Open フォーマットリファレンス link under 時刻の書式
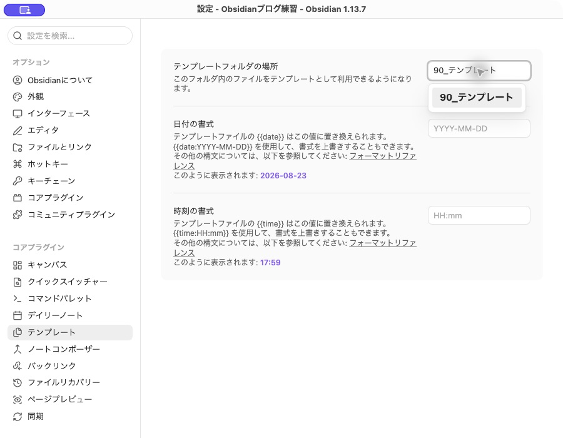 pos(383,243)
